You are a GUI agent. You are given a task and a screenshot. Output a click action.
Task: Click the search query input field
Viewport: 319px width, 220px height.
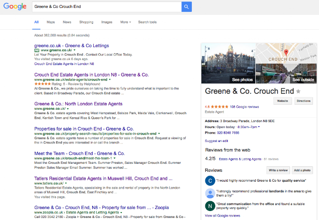click(x=107, y=6)
